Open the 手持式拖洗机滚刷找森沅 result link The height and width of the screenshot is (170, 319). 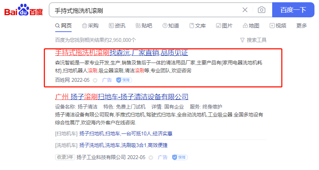coord(122,53)
